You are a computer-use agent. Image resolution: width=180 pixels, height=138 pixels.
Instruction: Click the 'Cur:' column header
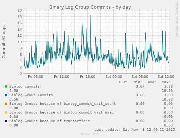[x=124, y=82]
